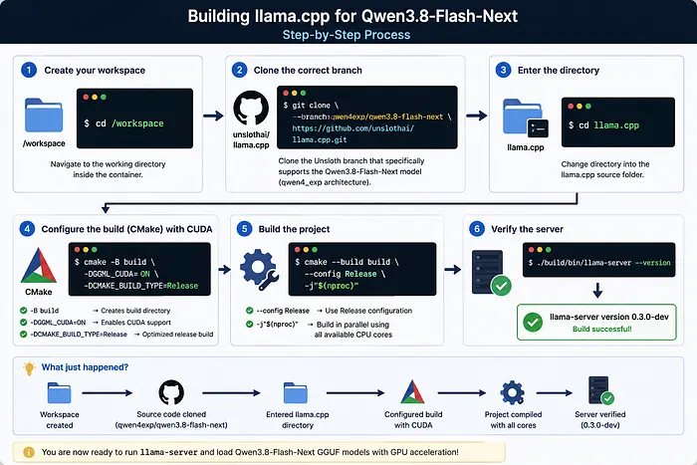This screenshot has width=697, height=465.
Task: Click the folder icon above Workspace created
Action: pyautogui.click(x=59, y=393)
